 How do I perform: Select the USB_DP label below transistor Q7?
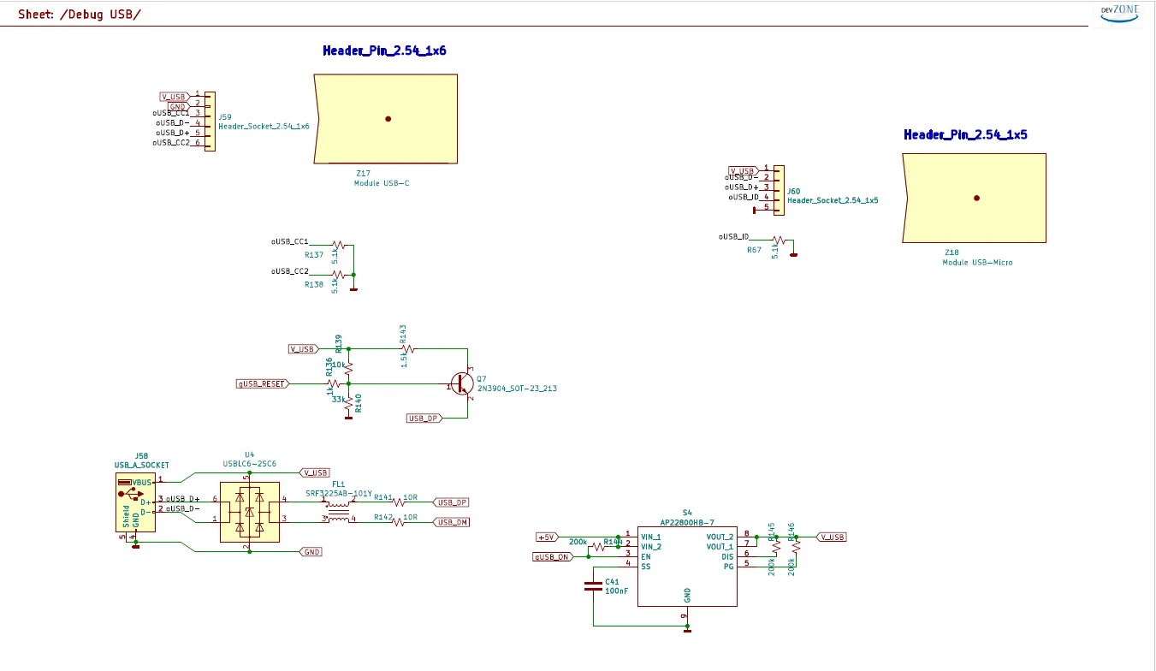(x=424, y=419)
